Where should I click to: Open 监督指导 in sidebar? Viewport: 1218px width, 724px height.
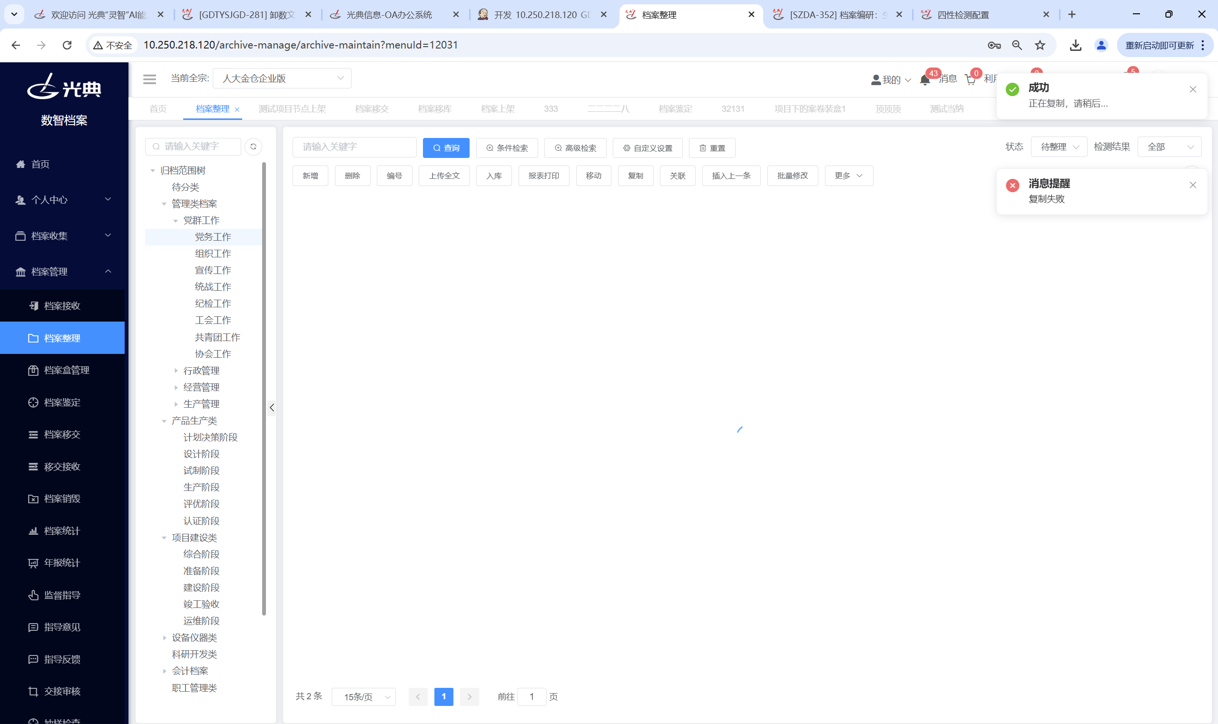(62, 595)
